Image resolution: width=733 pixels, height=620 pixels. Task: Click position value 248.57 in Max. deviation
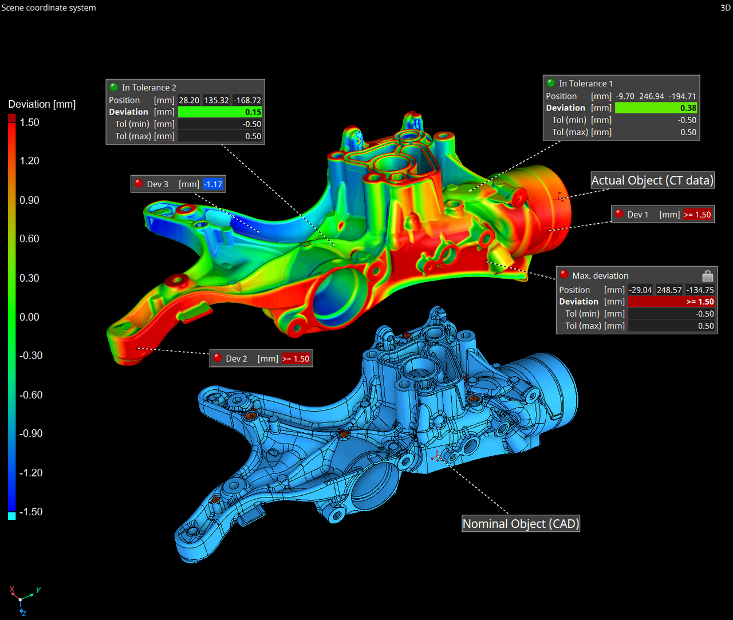tap(669, 290)
